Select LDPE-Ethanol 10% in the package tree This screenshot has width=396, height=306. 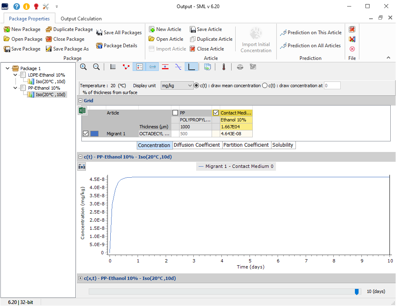click(46, 75)
